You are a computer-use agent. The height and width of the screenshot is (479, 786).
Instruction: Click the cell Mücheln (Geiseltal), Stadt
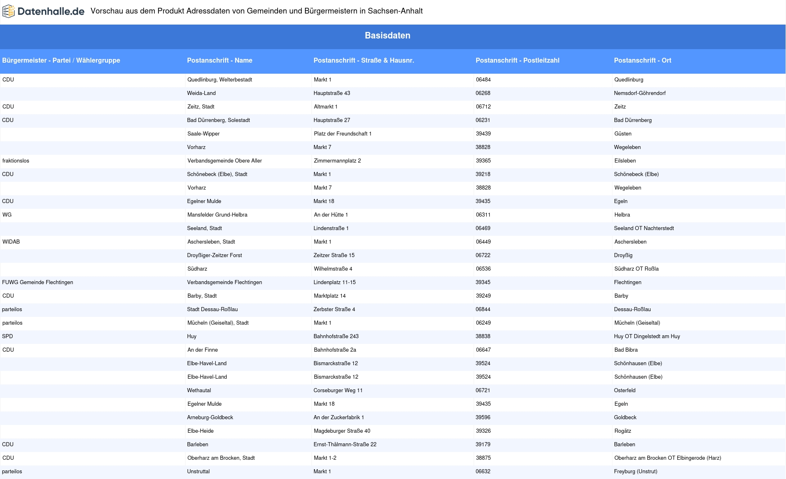(x=218, y=323)
